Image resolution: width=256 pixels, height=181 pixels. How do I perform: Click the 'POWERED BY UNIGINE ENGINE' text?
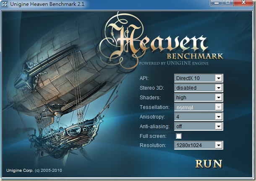tap(174, 63)
